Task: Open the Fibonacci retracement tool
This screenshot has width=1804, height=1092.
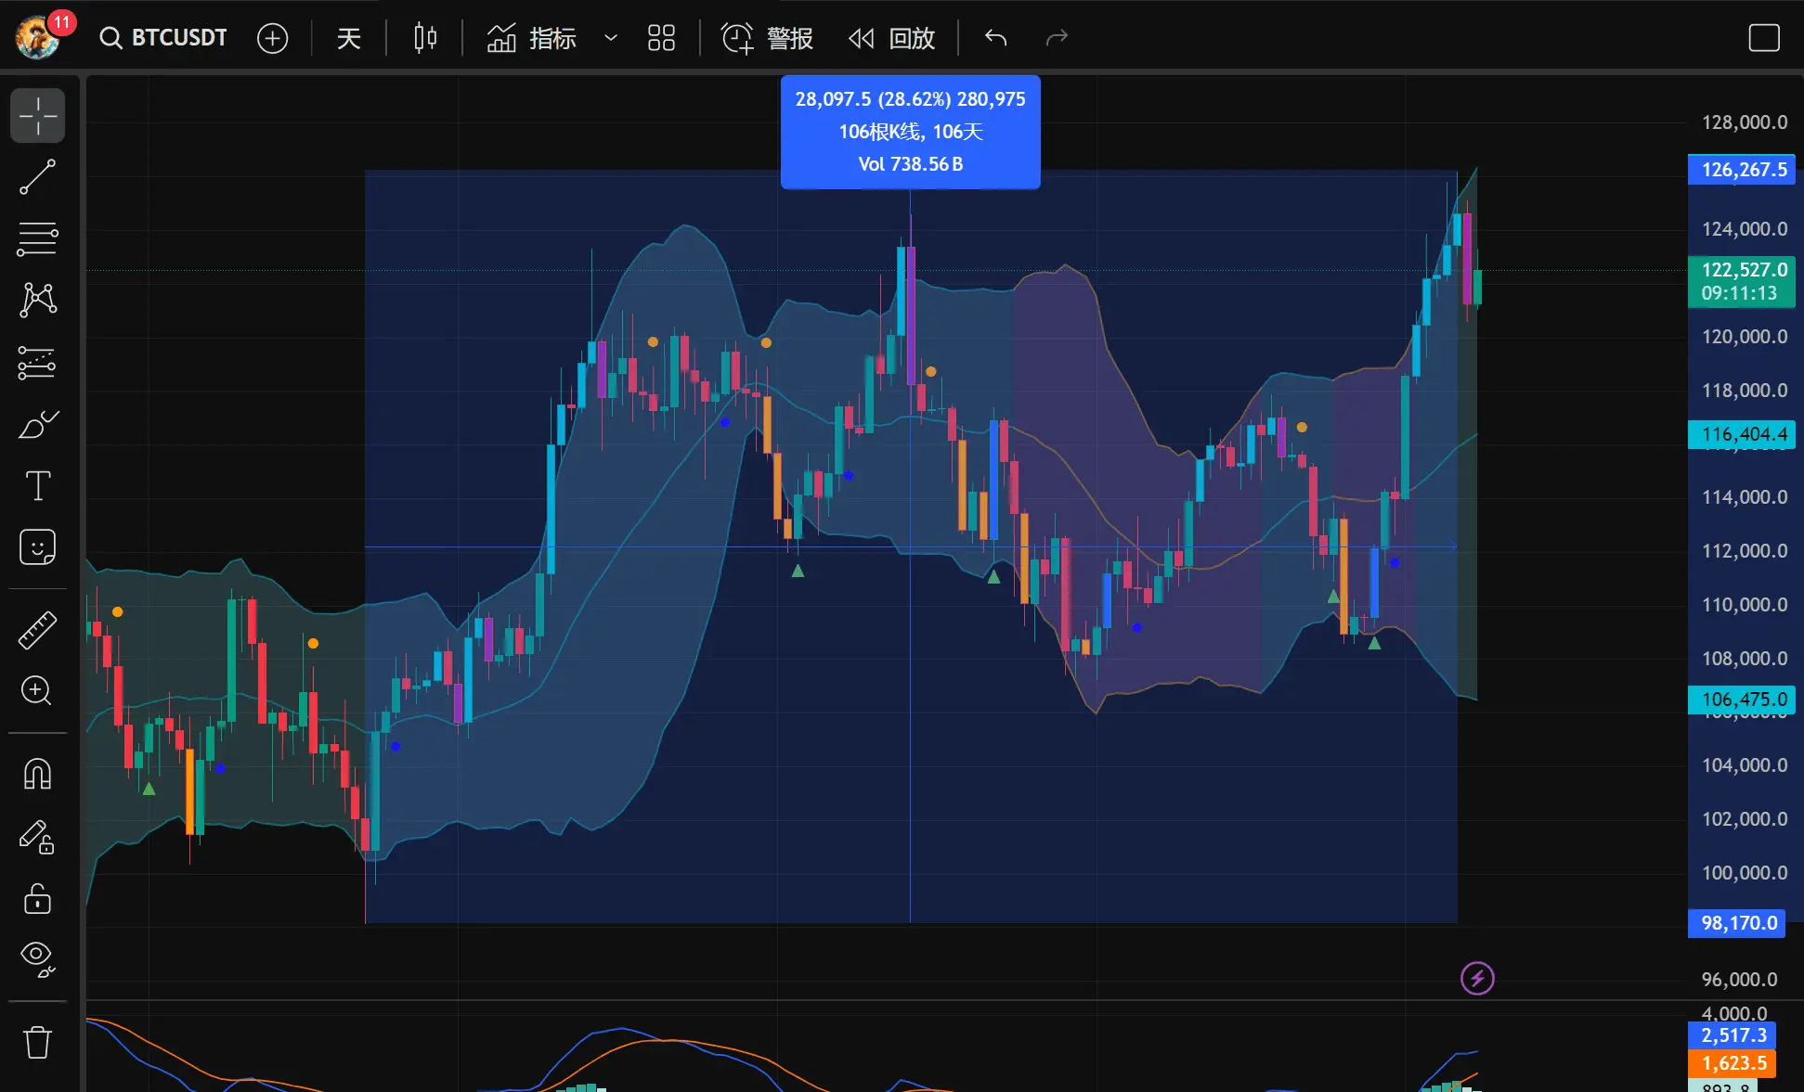Action: coord(37,238)
